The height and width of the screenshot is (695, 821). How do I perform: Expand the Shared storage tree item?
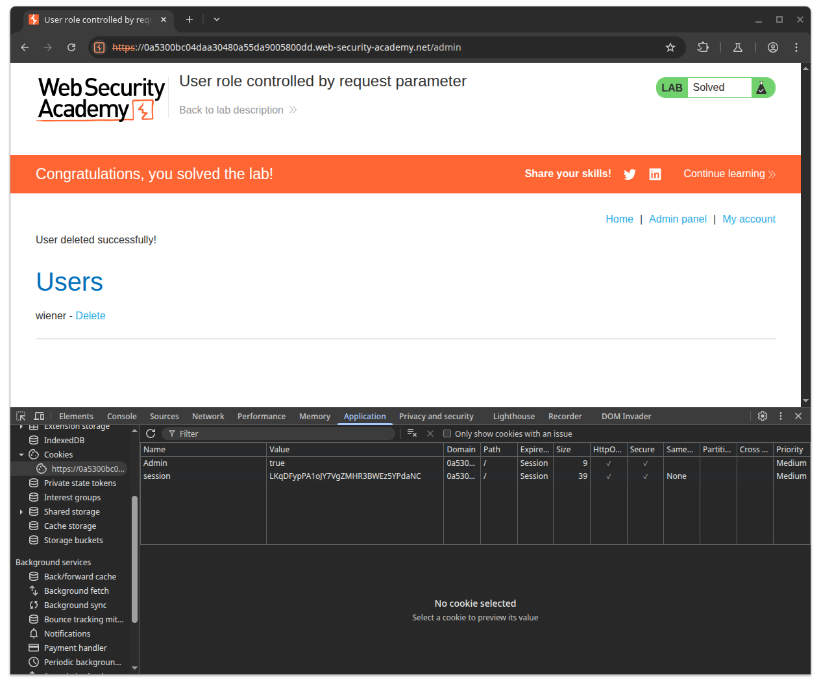pyautogui.click(x=21, y=512)
